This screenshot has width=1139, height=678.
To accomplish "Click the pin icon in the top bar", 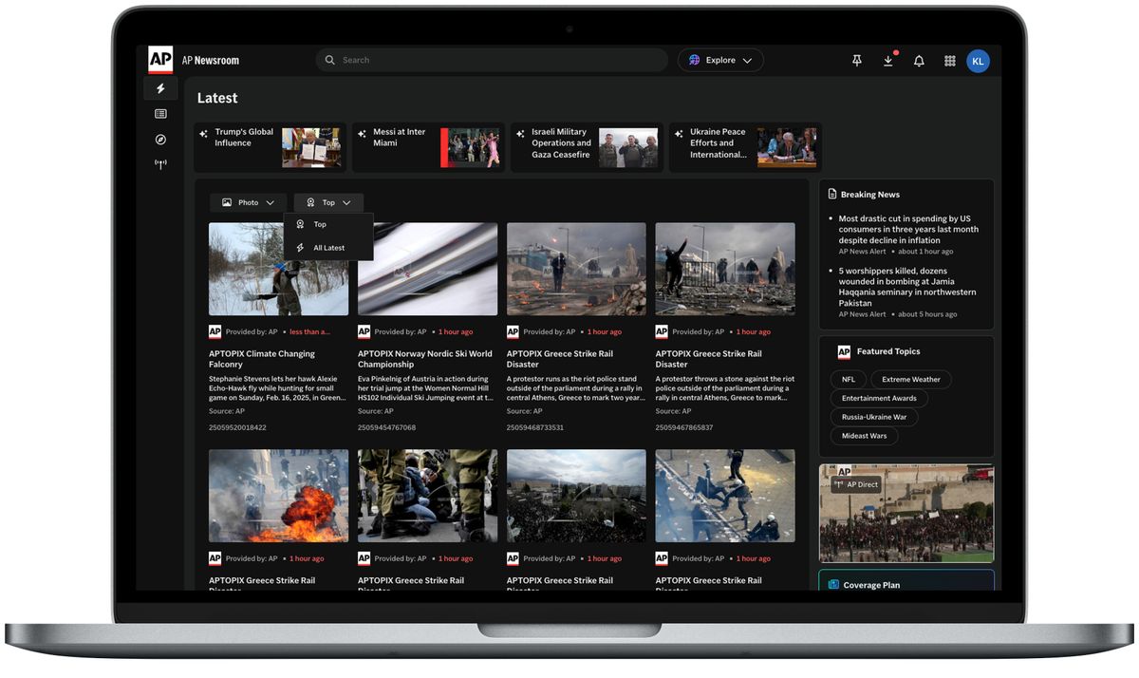I will [x=856, y=60].
